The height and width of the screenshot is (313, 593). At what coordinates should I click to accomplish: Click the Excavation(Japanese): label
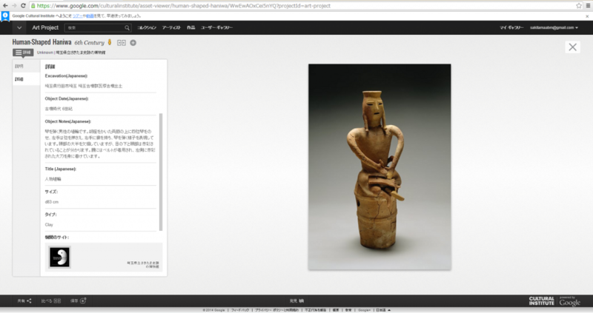click(x=66, y=76)
